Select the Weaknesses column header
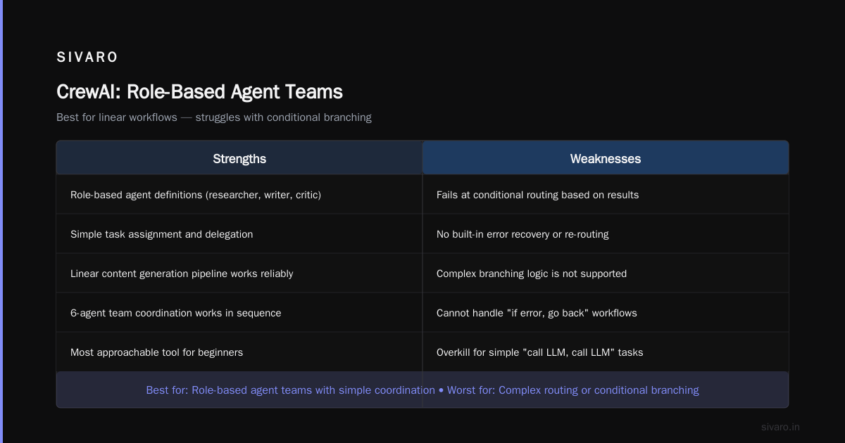845x443 pixels. [x=606, y=158]
